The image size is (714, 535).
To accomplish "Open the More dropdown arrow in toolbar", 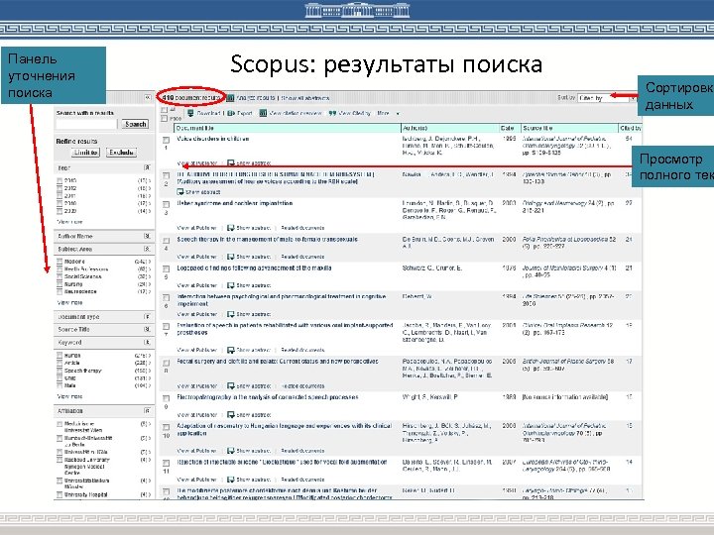I will [x=398, y=113].
